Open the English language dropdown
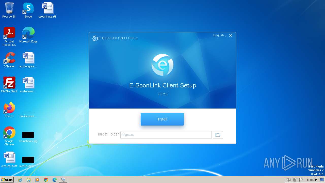 tap(220, 35)
